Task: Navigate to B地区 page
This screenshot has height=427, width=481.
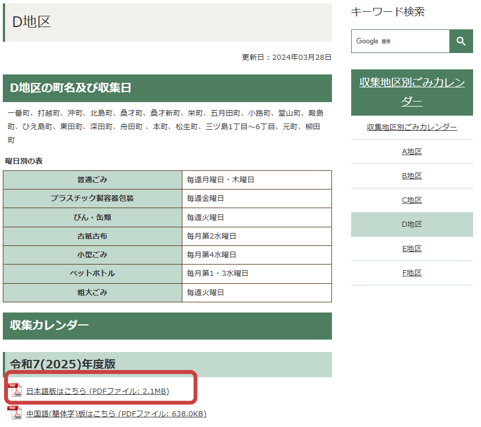Action: coord(412,176)
